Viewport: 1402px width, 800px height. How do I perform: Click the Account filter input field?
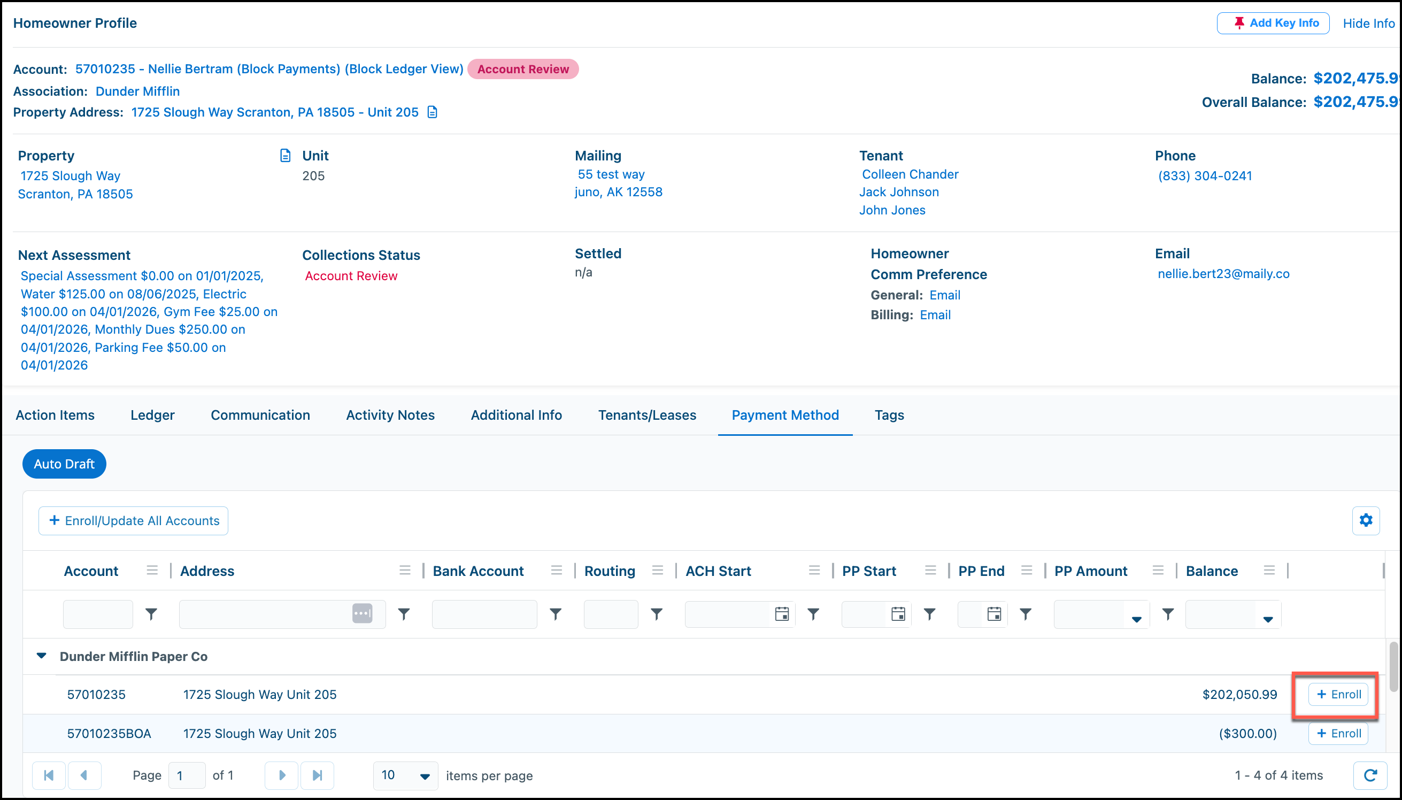(x=98, y=614)
